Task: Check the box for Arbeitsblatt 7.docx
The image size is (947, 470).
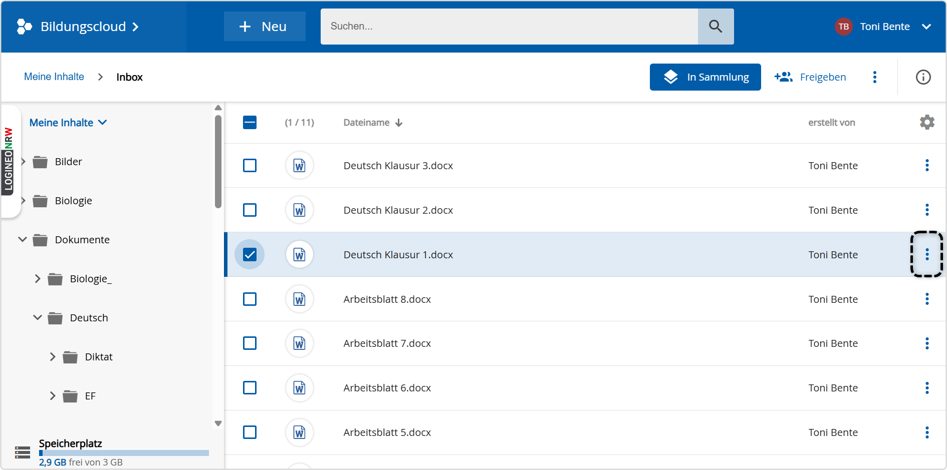Action: [x=250, y=343]
